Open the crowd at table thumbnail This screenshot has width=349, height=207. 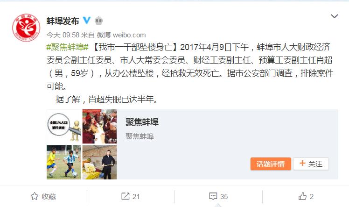tap(99, 126)
